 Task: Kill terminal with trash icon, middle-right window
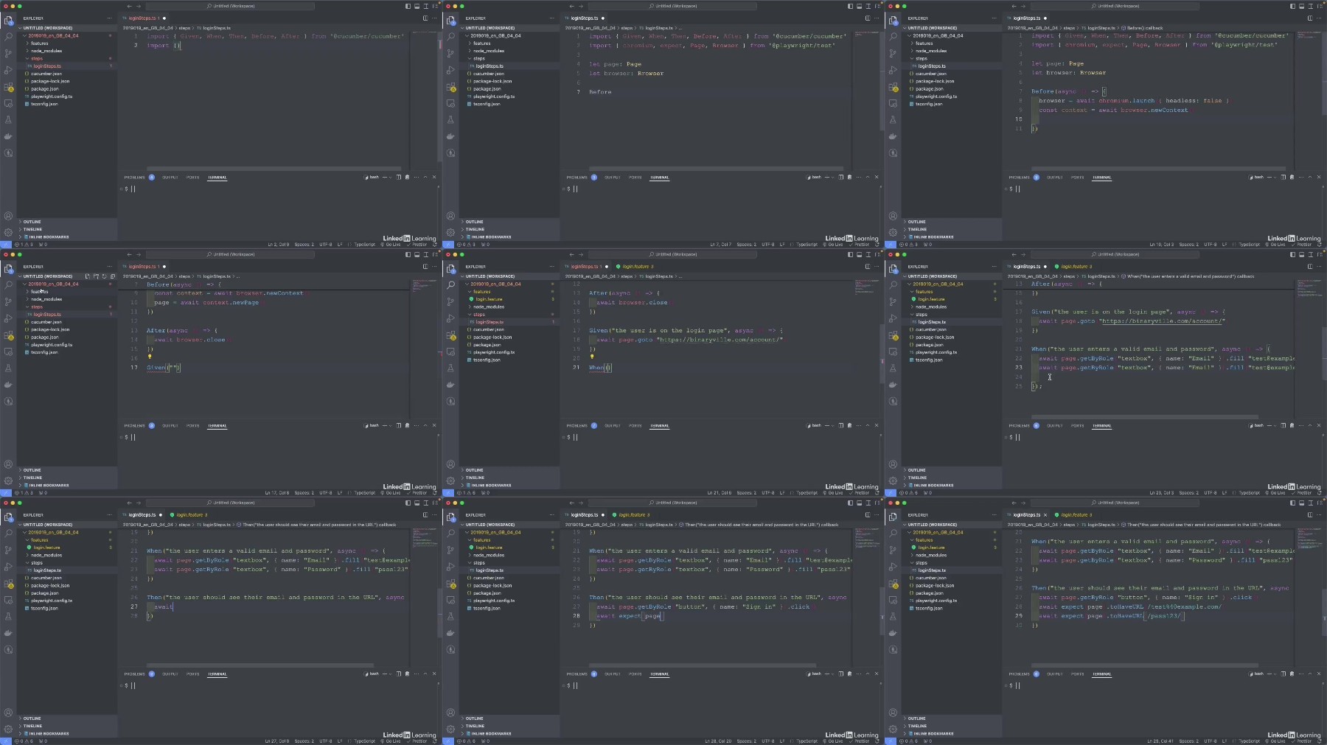coord(1292,425)
